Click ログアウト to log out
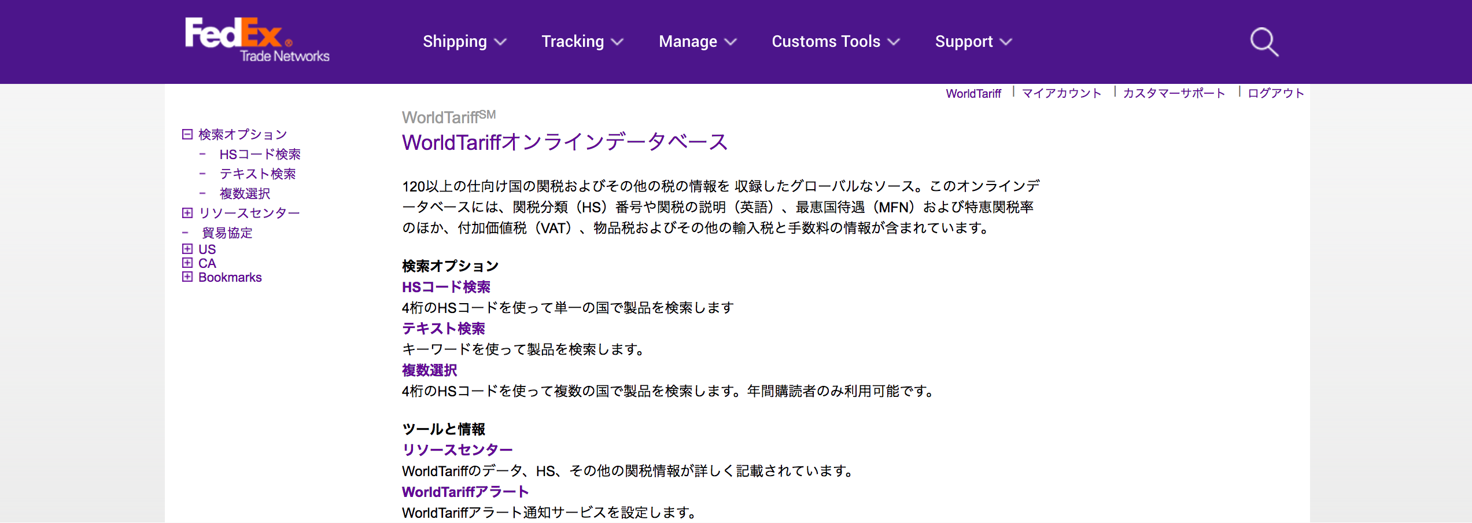Viewport: 1472px width, 523px height. [1275, 94]
